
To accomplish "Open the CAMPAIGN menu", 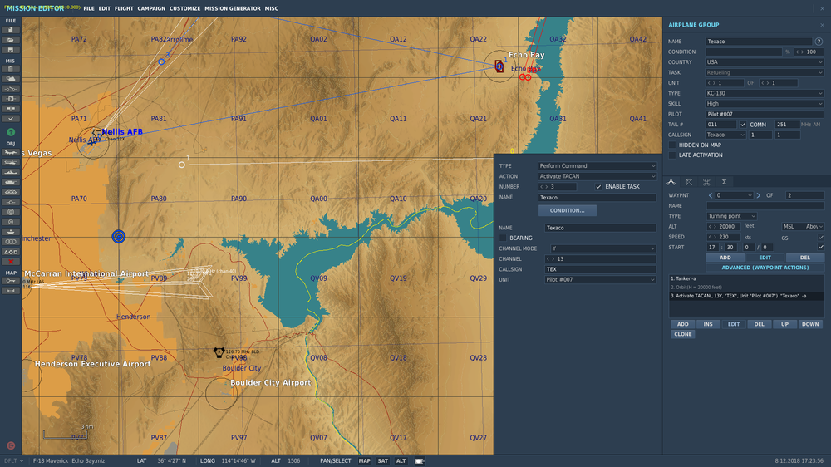I will (151, 8).
